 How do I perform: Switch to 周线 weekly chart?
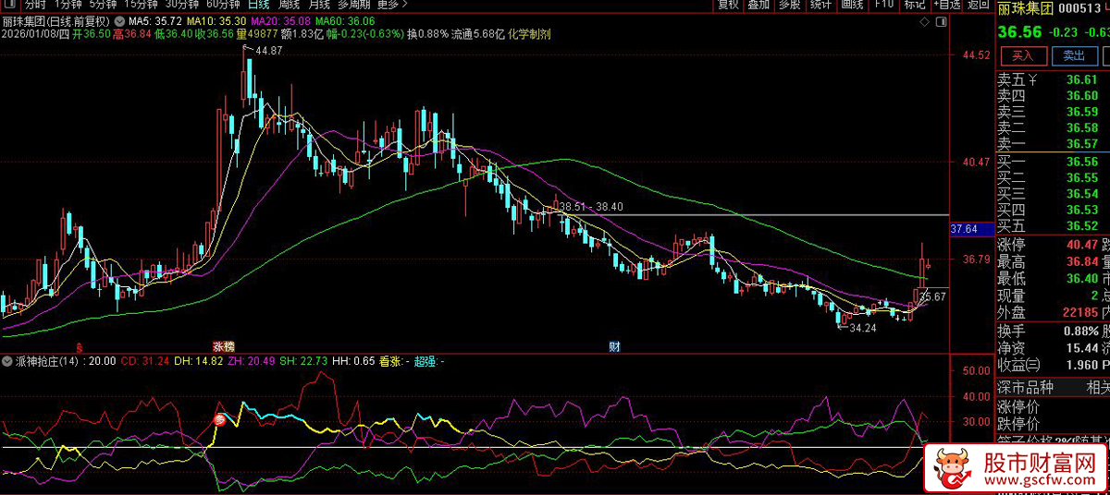coord(290,5)
